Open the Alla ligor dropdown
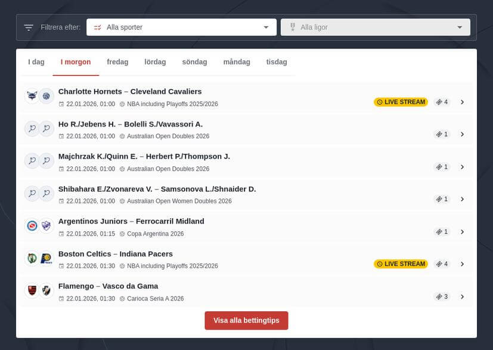This screenshot has height=350, width=493. click(x=375, y=27)
